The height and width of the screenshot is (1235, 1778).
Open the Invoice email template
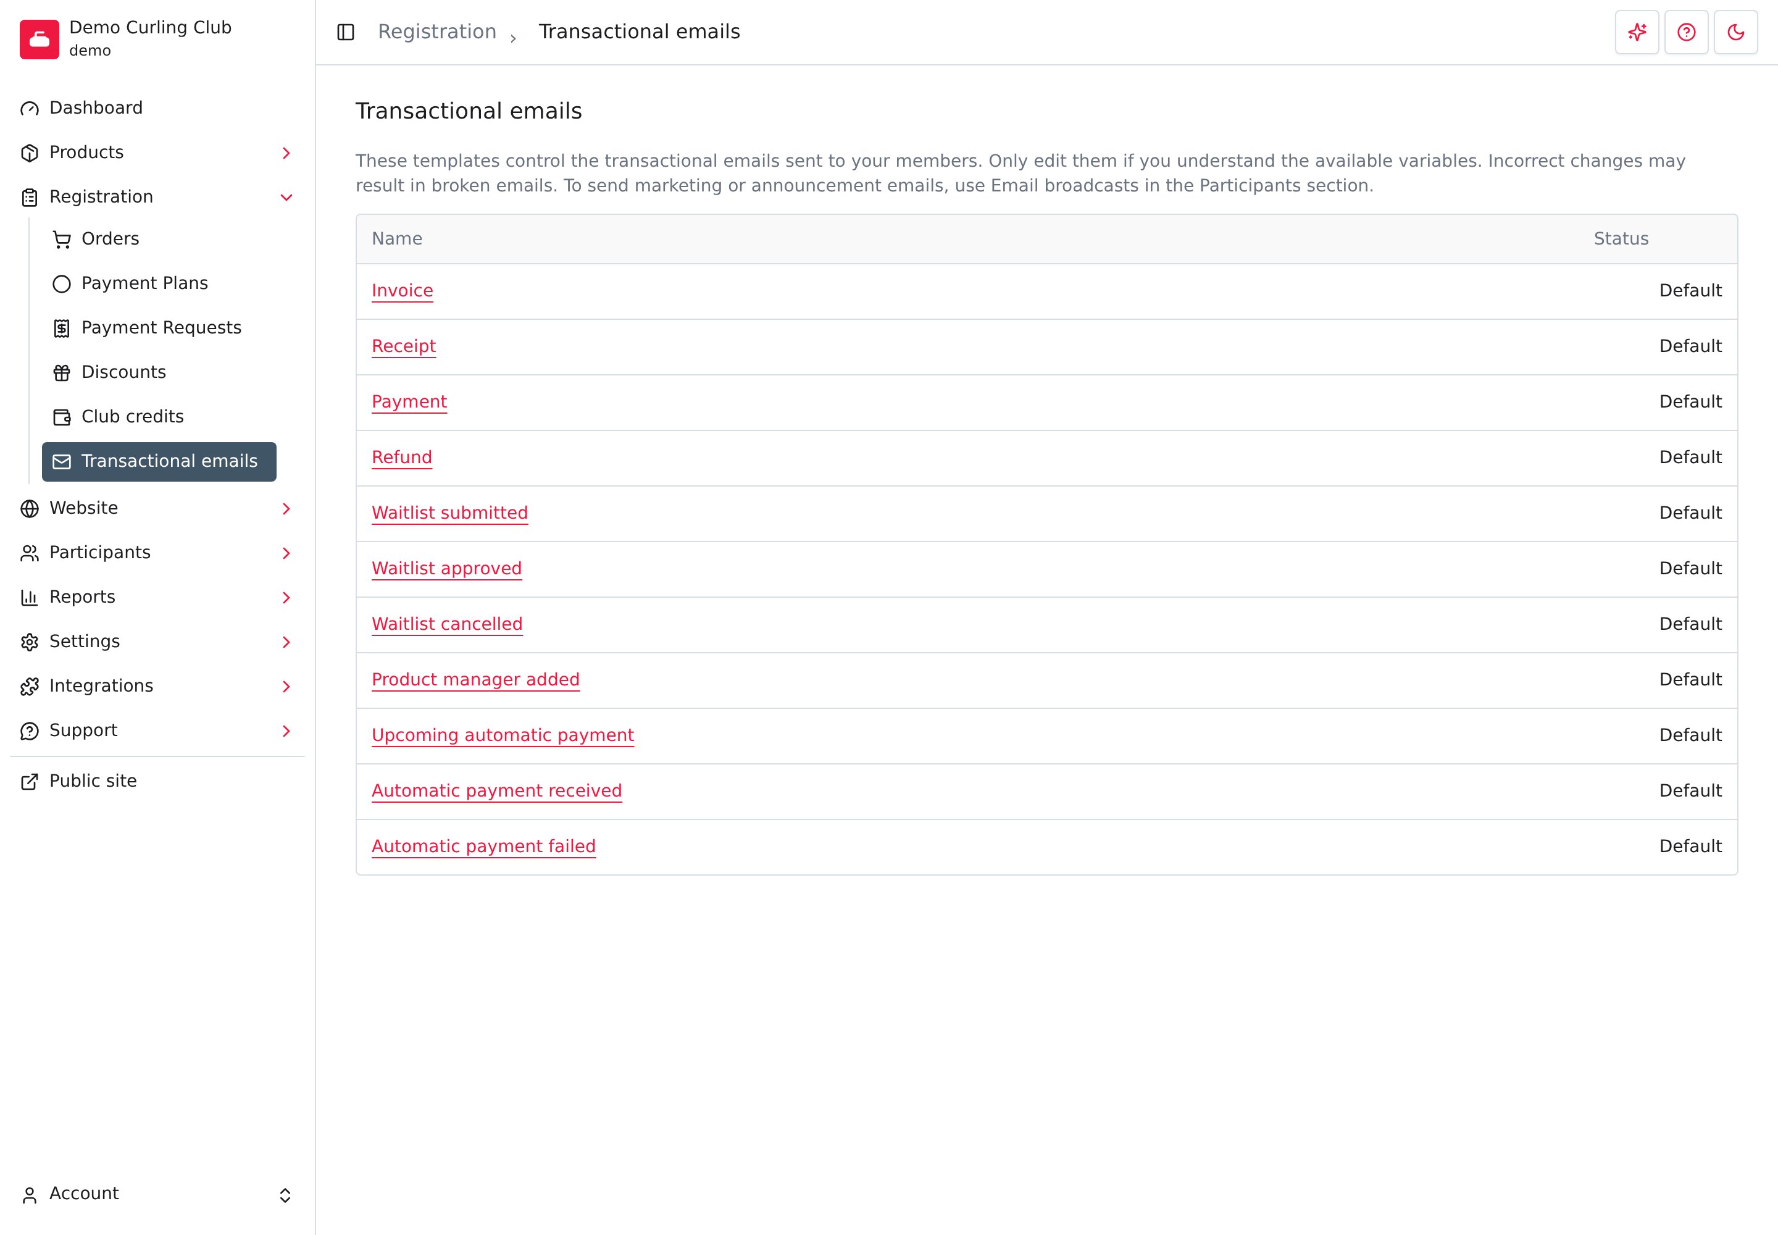click(403, 291)
